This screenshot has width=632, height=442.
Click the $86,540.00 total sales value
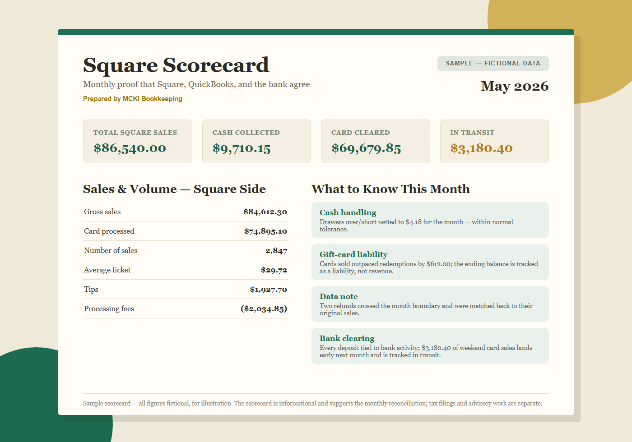coord(130,148)
